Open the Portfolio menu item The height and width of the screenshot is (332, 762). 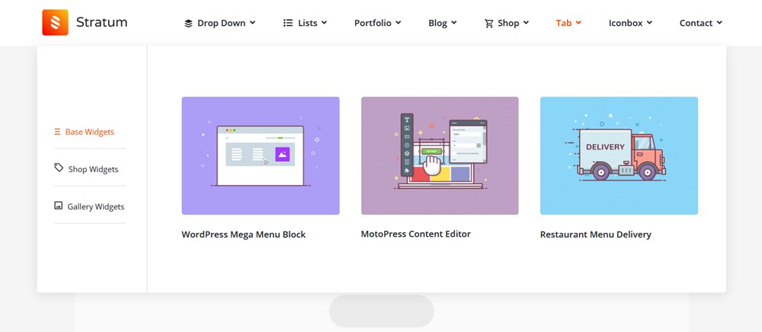pos(373,23)
